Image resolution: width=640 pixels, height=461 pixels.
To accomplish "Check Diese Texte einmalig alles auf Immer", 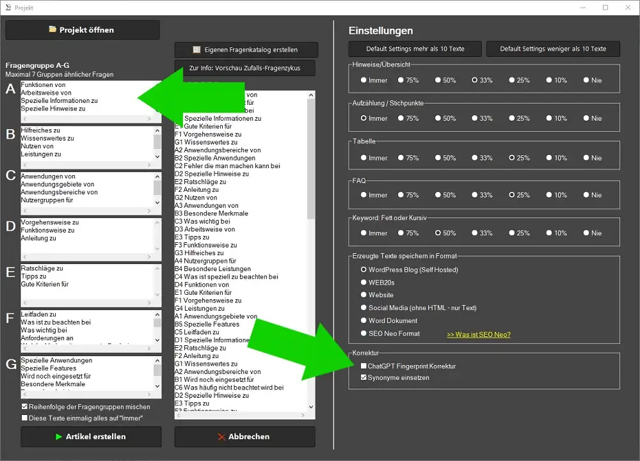I will pos(25,418).
